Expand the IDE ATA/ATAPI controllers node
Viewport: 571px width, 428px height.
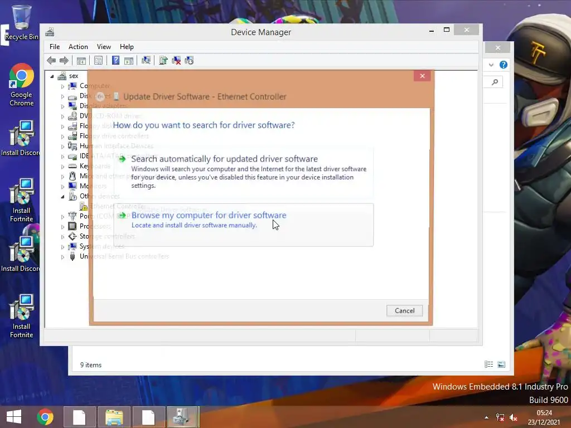62,157
